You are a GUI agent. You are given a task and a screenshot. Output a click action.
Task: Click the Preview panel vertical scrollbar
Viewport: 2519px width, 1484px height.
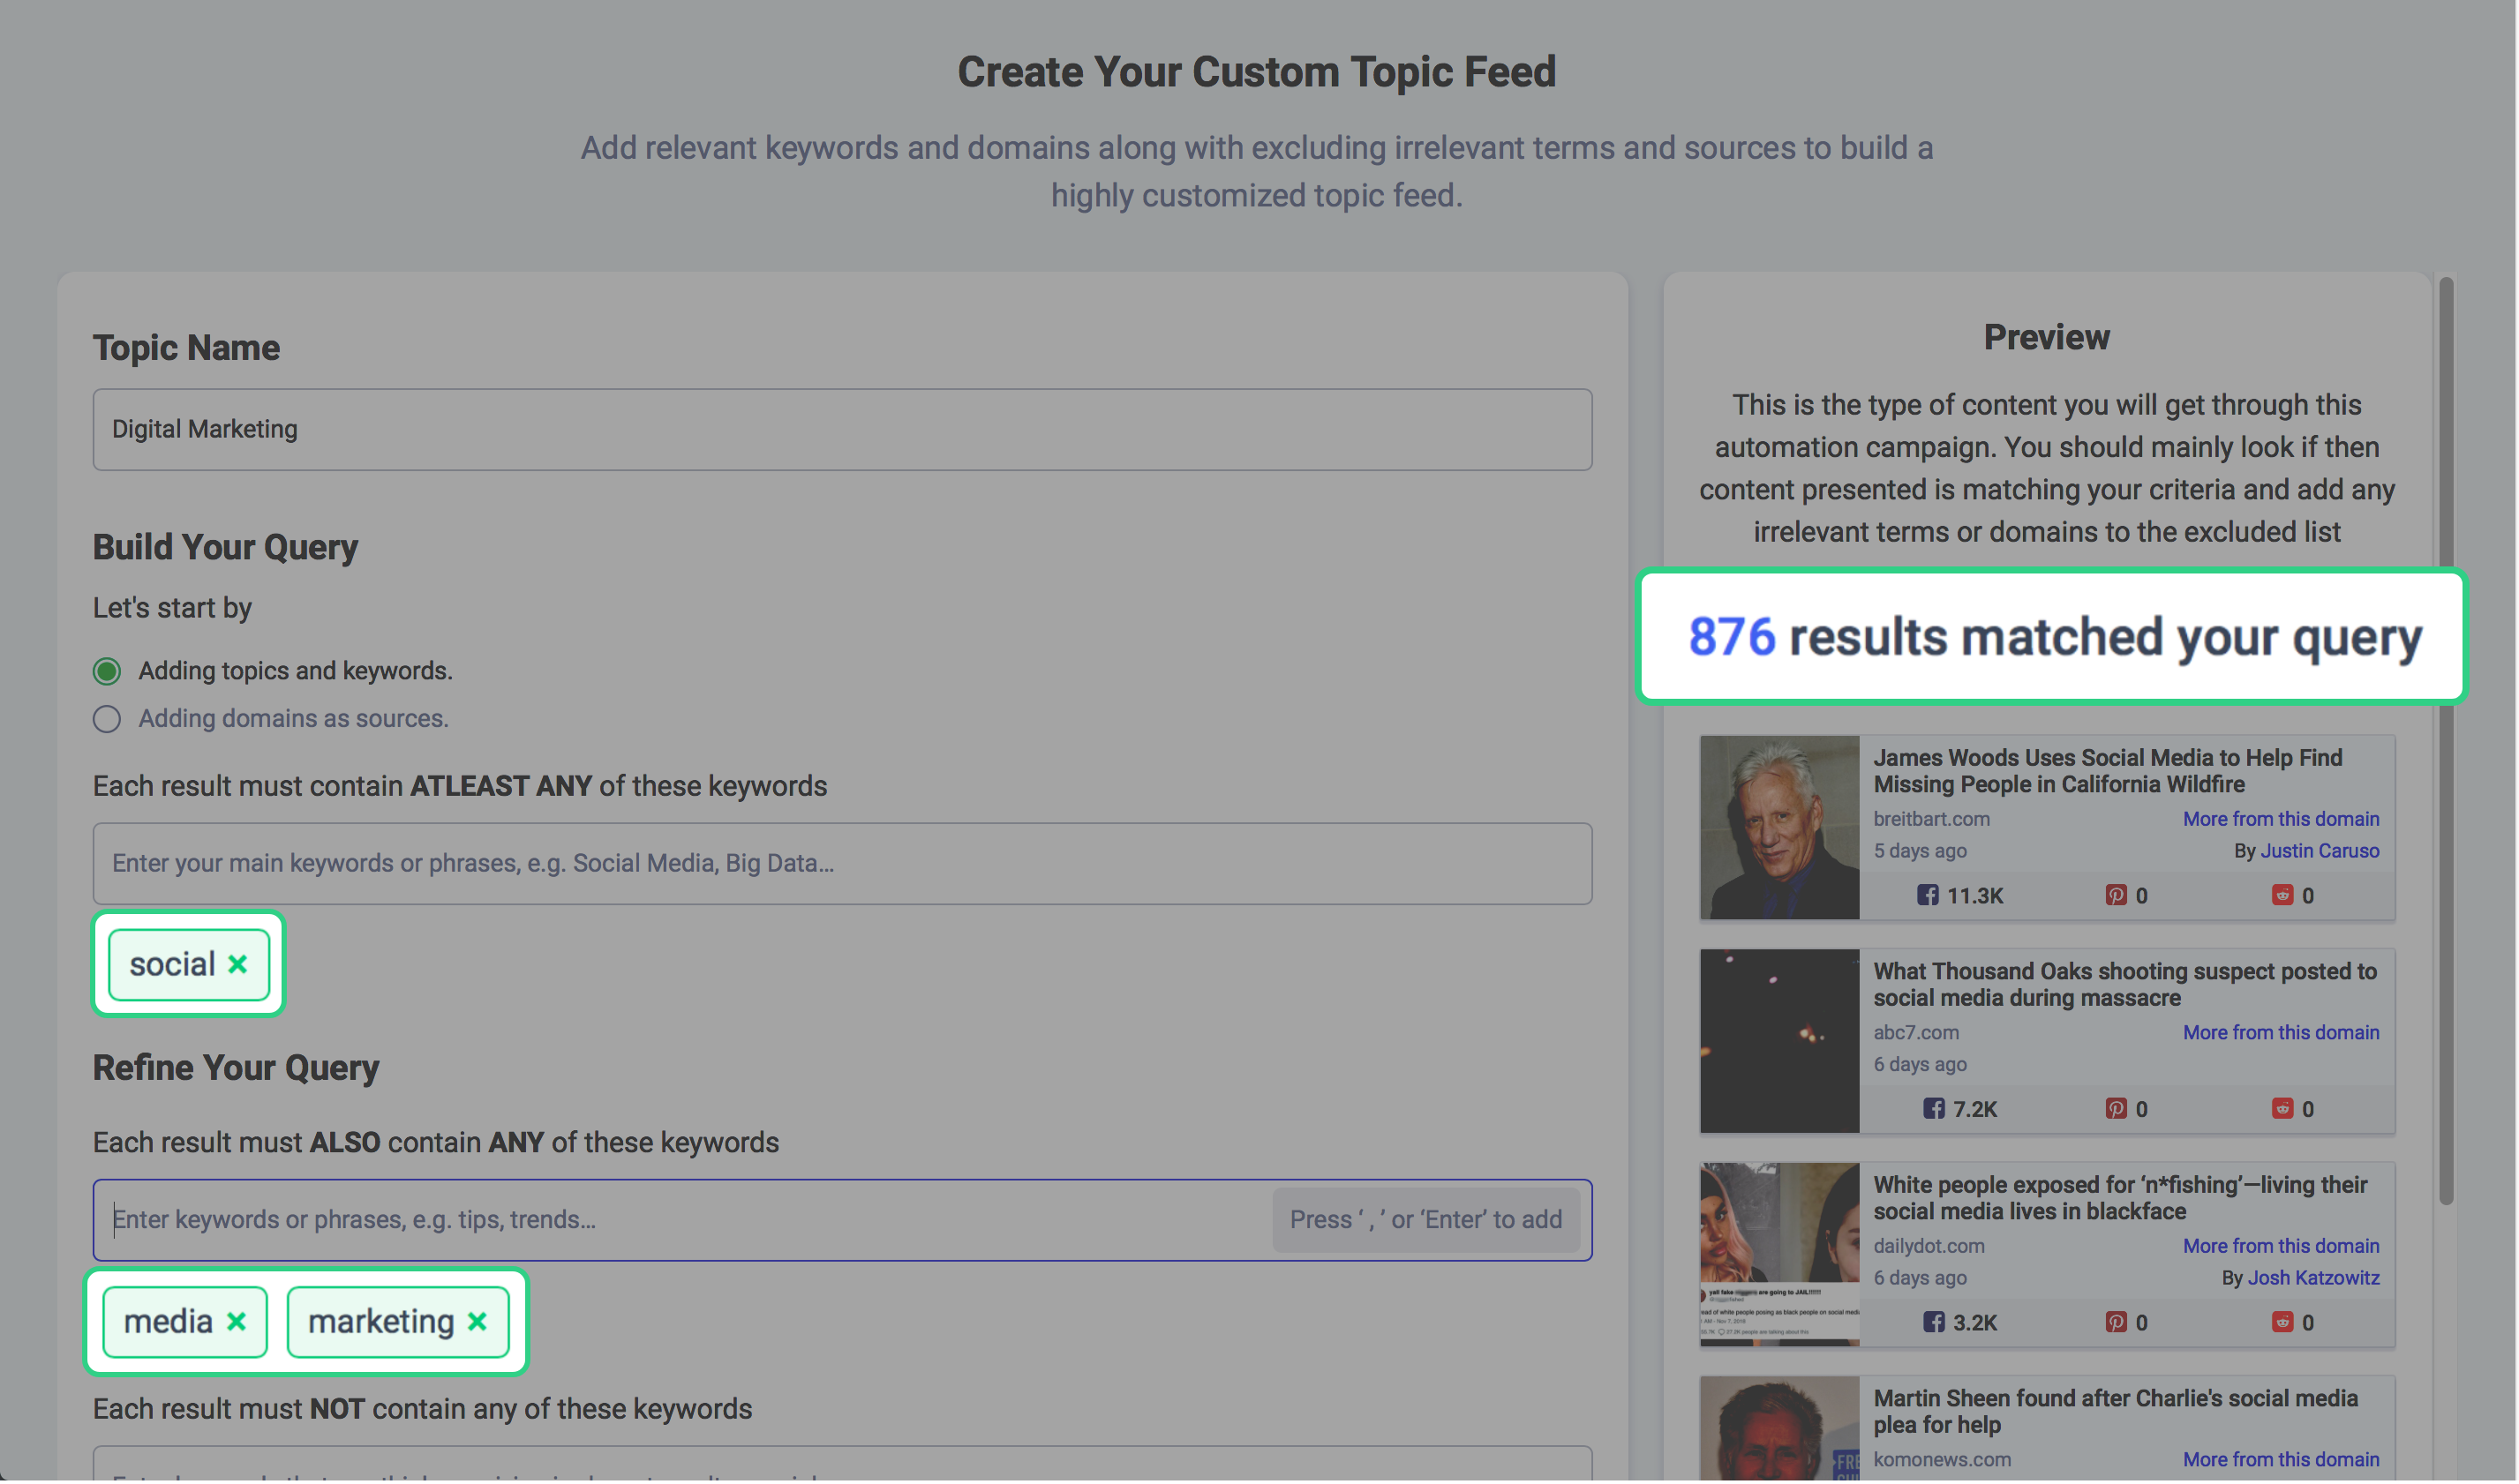(x=2446, y=742)
